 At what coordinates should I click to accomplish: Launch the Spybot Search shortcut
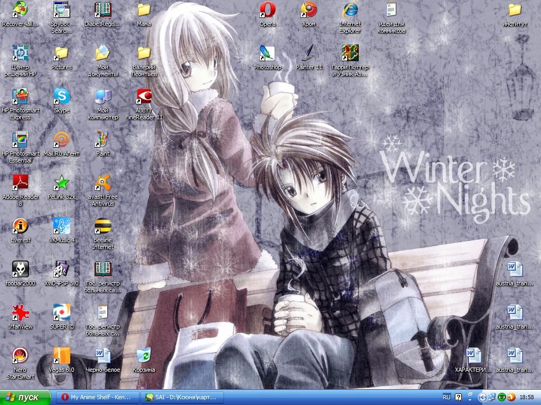[x=61, y=18]
